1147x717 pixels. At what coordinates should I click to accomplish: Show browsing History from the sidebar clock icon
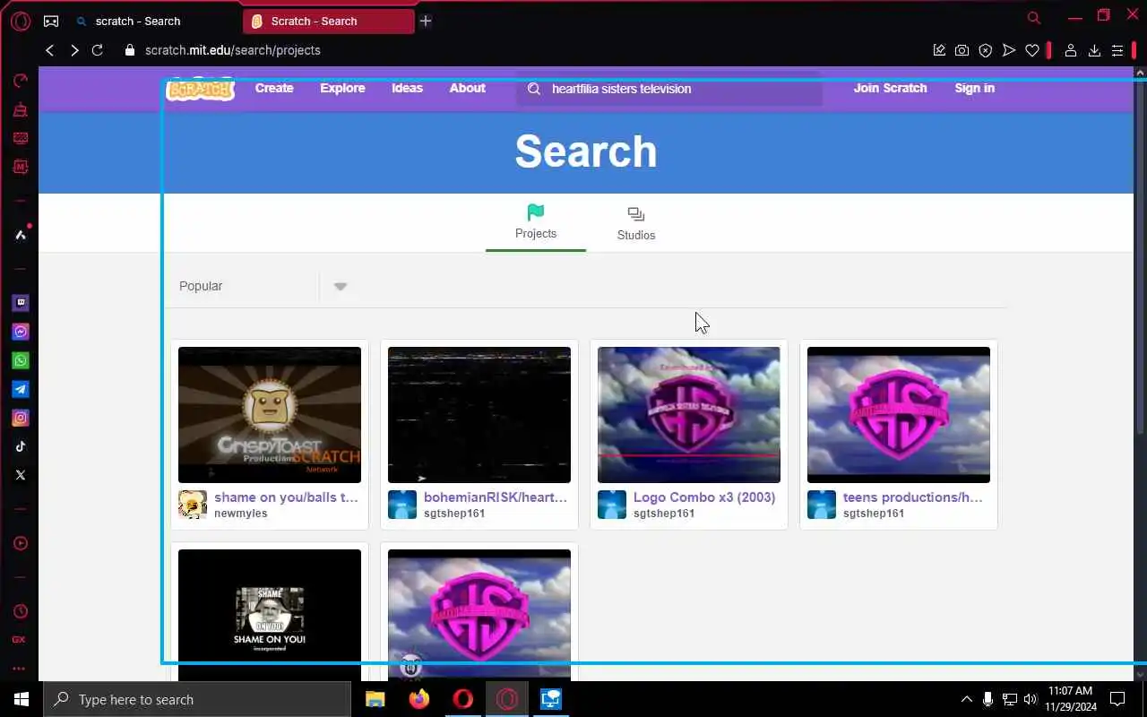(20, 611)
